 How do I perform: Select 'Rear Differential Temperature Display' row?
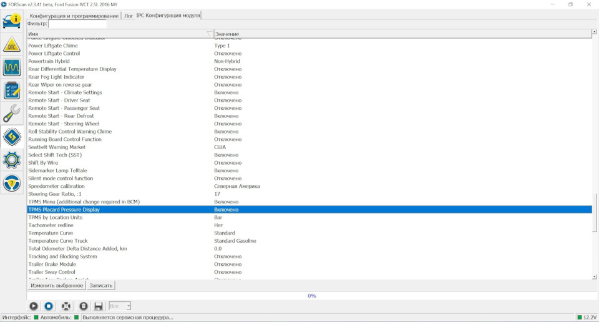point(309,69)
